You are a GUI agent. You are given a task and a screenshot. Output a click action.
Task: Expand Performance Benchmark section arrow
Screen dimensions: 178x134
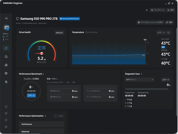(43, 74)
